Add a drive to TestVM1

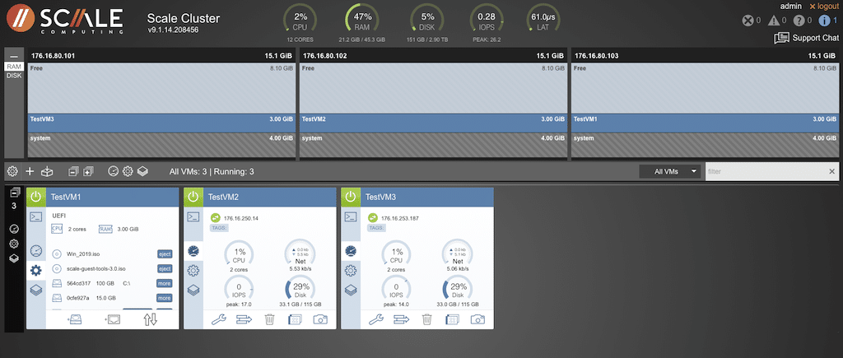[75, 320]
